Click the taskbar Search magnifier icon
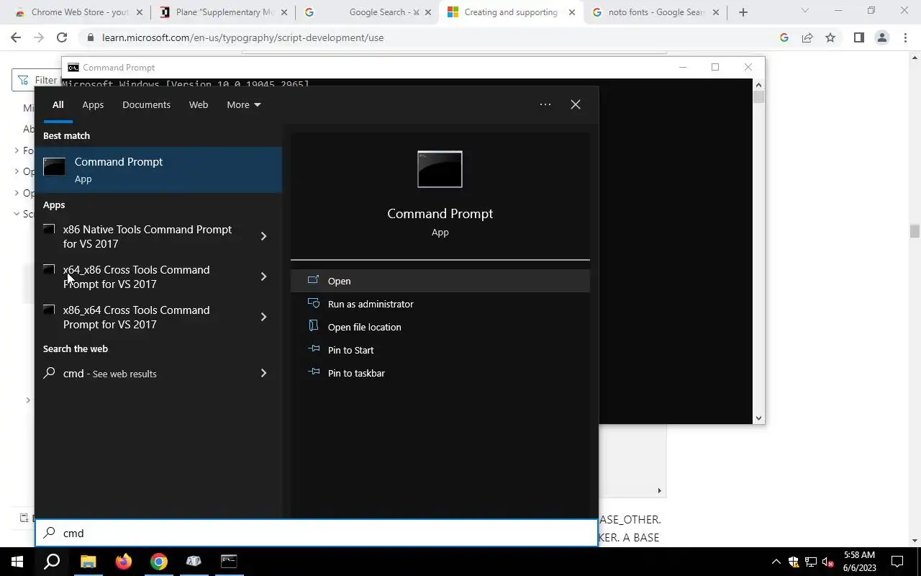Image resolution: width=921 pixels, height=576 pixels. coord(52,562)
